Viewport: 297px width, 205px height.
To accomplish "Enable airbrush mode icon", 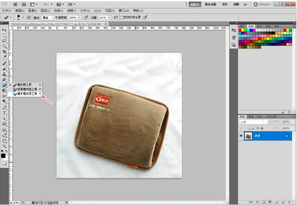I will click(x=116, y=17).
